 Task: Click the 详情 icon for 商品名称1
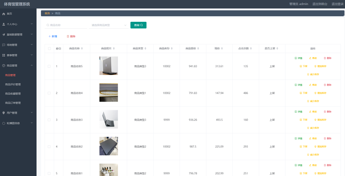pos(296,165)
